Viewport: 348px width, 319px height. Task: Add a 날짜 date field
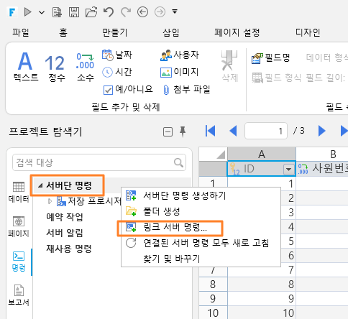[x=117, y=55]
